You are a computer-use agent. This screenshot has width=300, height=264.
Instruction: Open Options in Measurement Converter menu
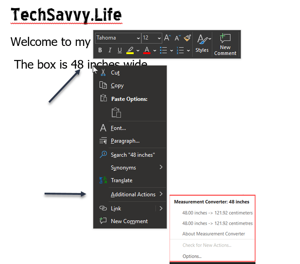point(192,256)
